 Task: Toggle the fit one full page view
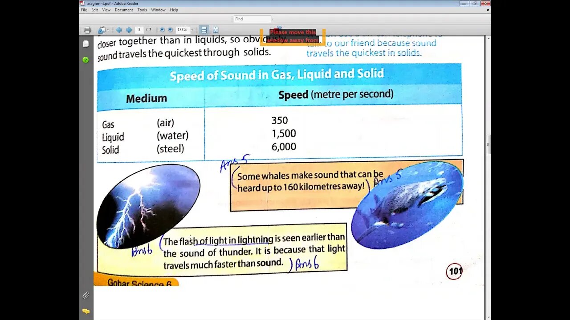pos(216,30)
